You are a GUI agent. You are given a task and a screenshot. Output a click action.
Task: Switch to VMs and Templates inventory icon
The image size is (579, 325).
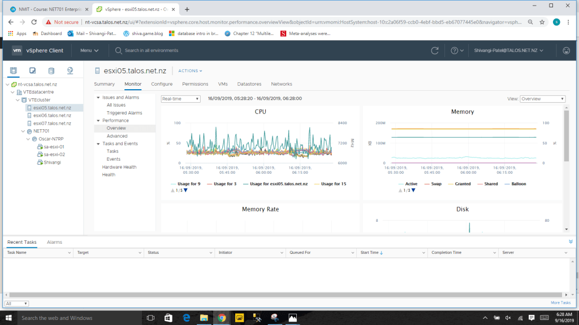[33, 71]
